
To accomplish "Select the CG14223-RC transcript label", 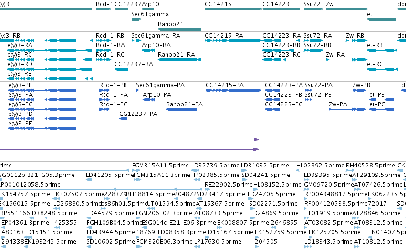I will (281, 55).
